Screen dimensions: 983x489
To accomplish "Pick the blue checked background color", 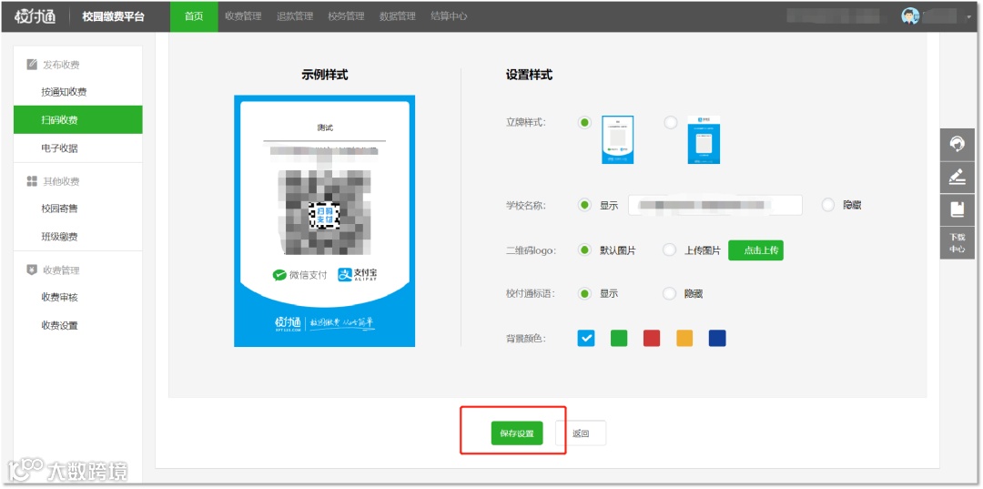I will pos(586,339).
